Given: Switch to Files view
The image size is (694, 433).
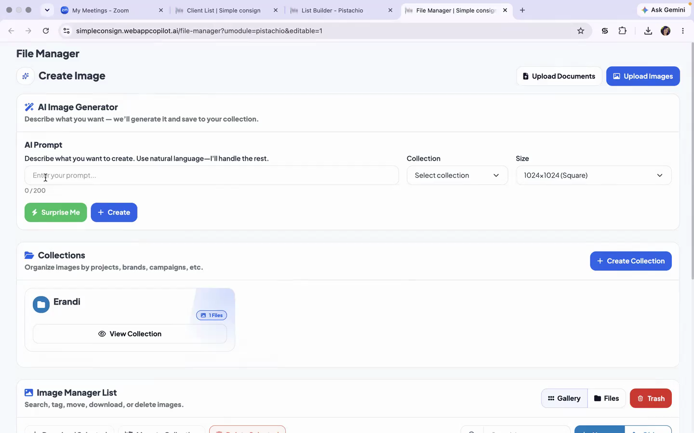Looking at the screenshot, I should tap(607, 398).
